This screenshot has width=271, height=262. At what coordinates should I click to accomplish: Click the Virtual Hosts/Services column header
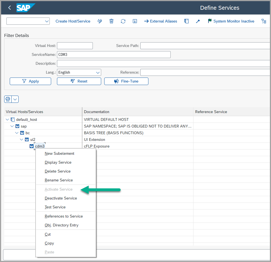click(43, 112)
